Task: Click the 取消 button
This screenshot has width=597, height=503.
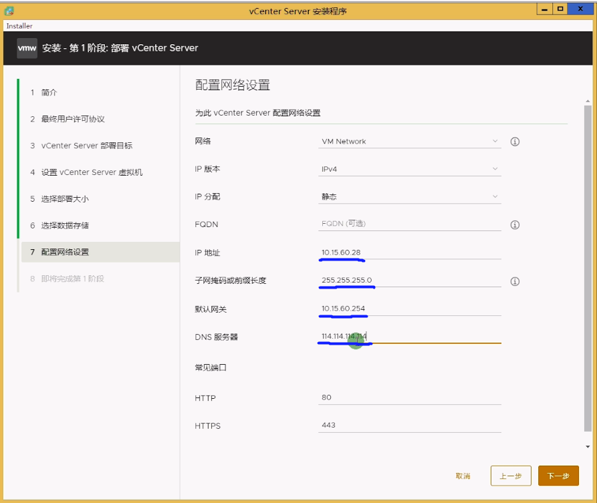Action: click(x=463, y=476)
